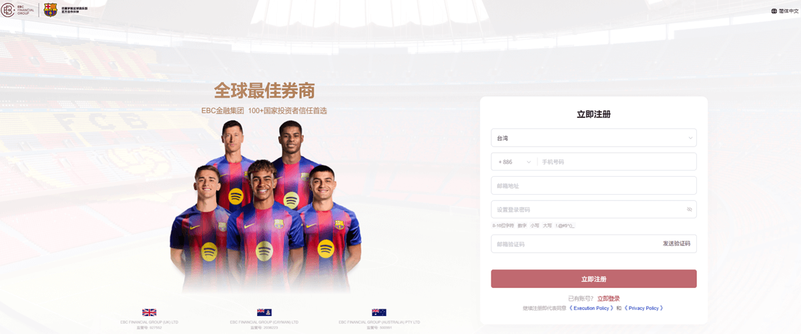Click the Australia flag icon
The width and height of the screenshot is (801, 334).
click(x=378, y=312)
